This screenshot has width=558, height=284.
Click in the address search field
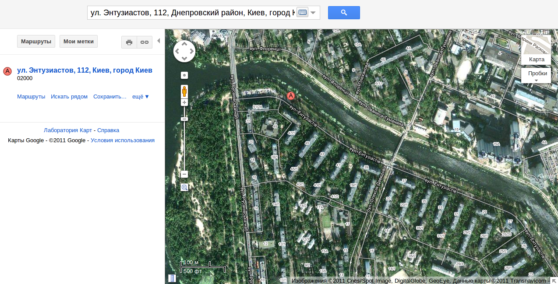click(192, 13)
